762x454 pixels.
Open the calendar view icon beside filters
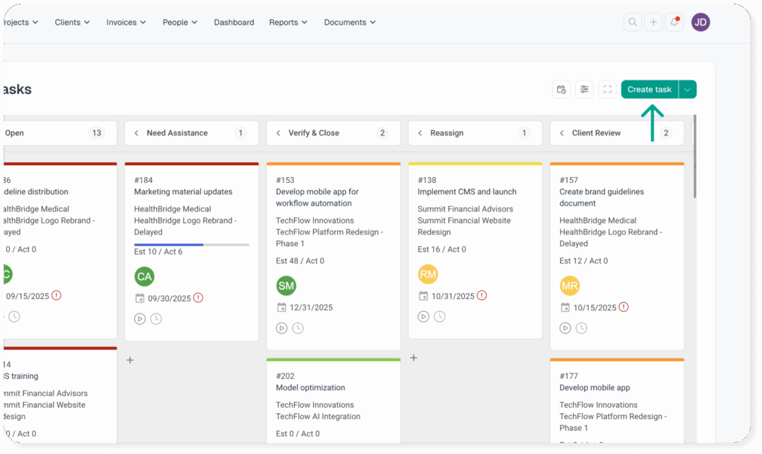pyautogui.click(x=562, y=89)
